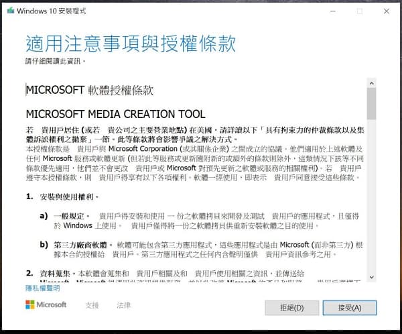Click the Microsoft logo at the bottom
Screen dimensions: 402x334
(46, 304)
